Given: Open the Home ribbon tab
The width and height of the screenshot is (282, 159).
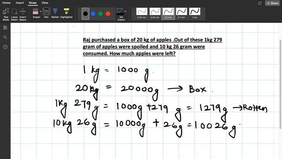Looking at the screenshot, I should pyautogui.click(x=6, y=3).
